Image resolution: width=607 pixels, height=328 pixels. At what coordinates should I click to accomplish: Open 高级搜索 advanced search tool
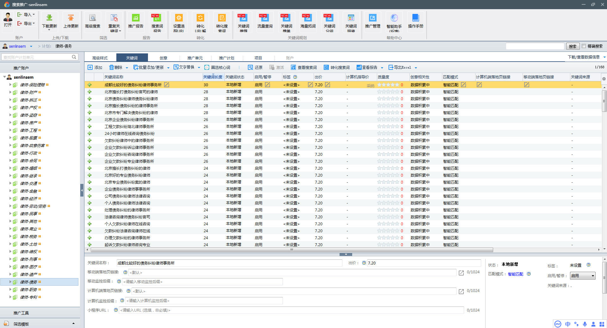92,18
